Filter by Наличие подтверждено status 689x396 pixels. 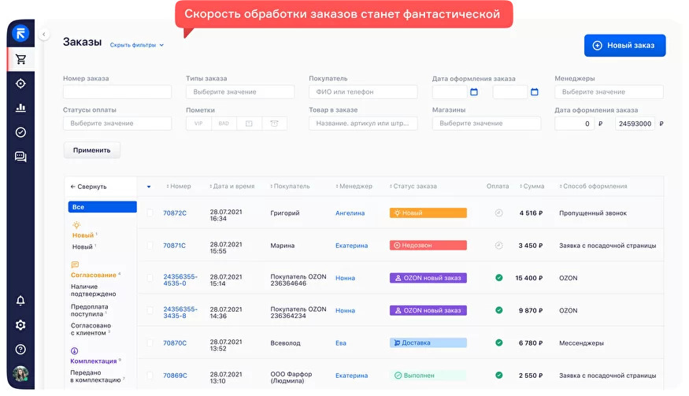pyautogui.click(x=93, y=290)
